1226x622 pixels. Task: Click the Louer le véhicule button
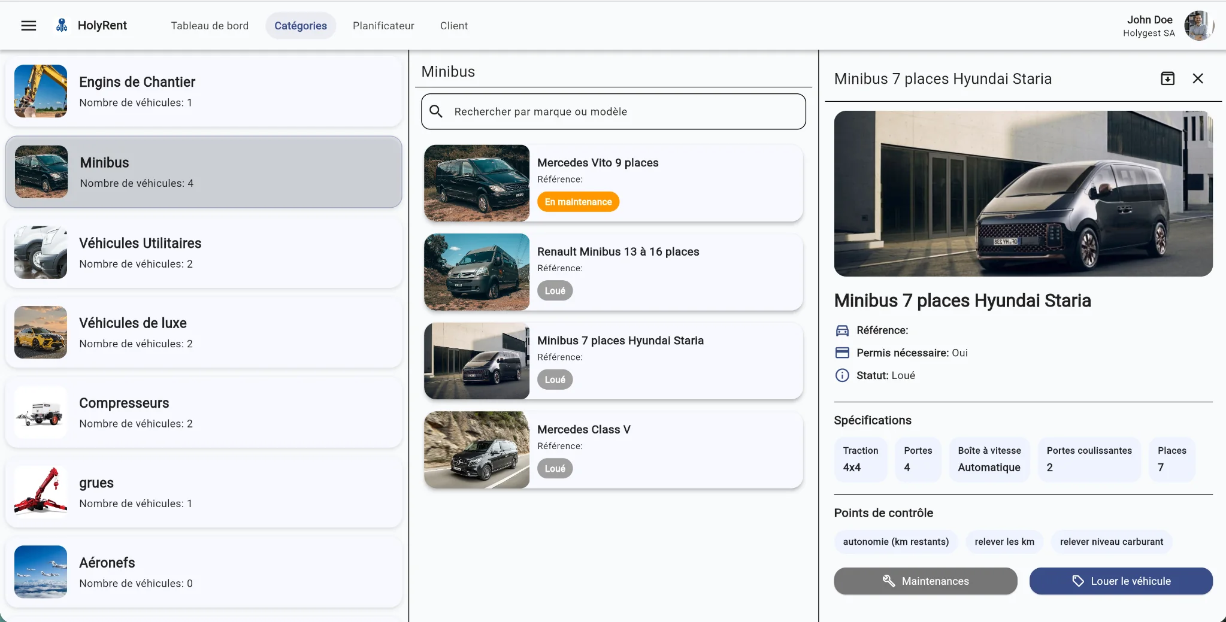click(1121, 581)
